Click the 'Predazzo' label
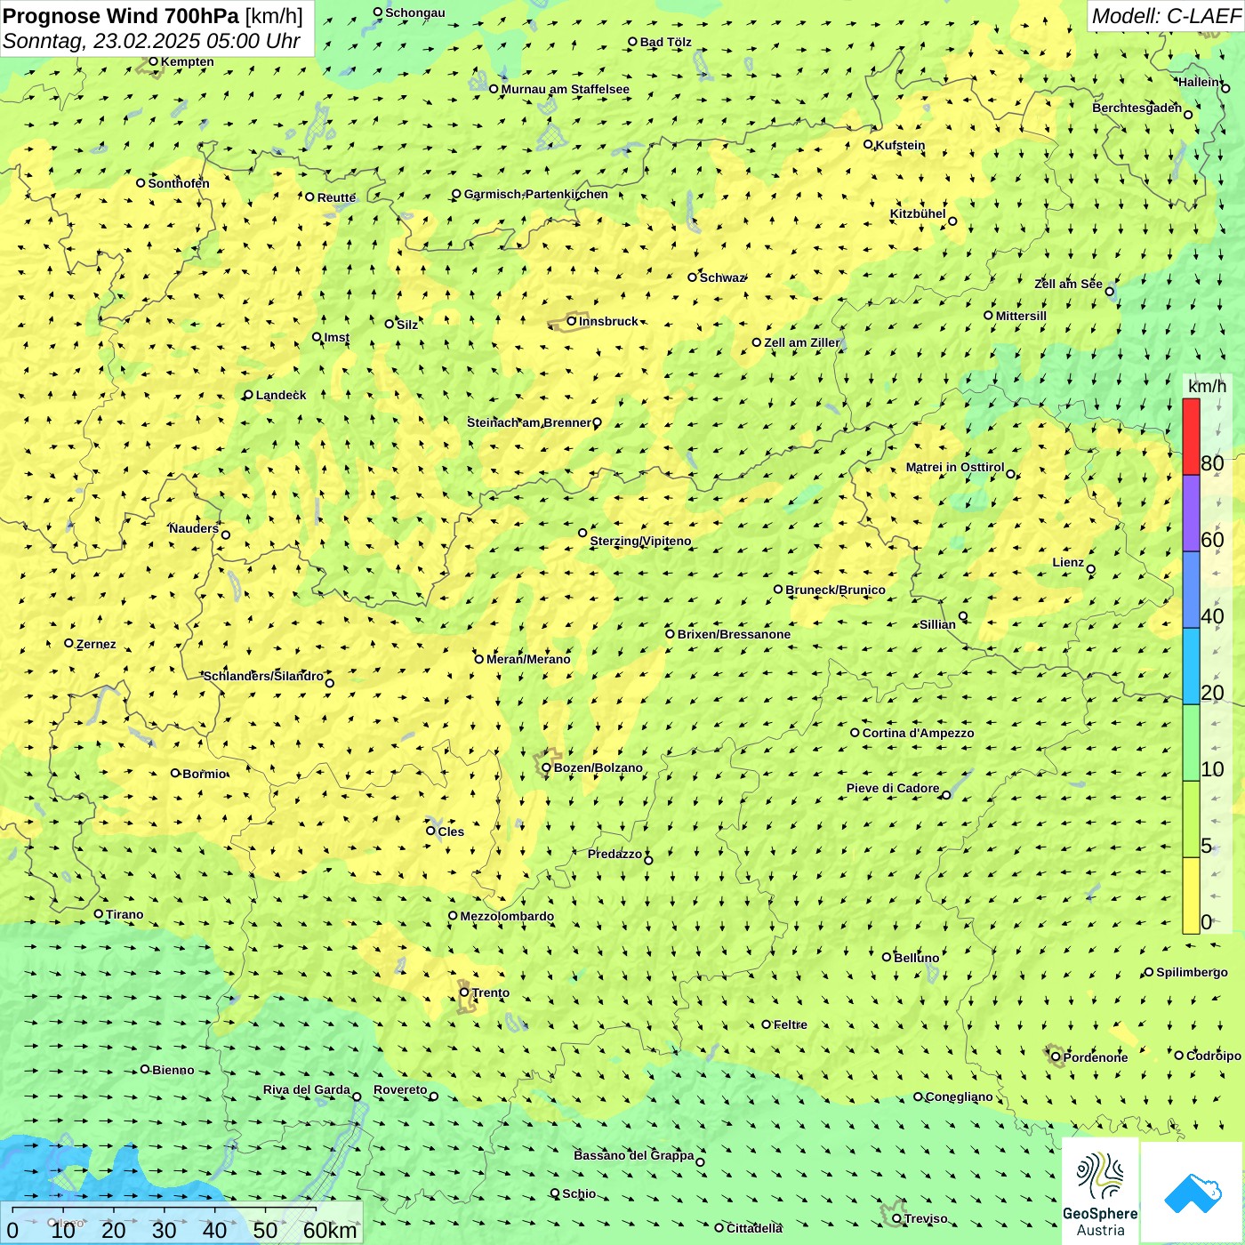The height and width of the screenshot is (1245, 1245). coord(614,854)
